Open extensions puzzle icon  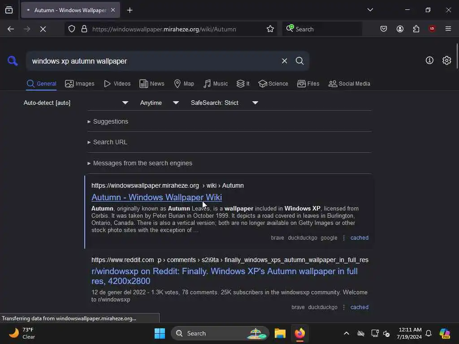(x=416, y=29)
